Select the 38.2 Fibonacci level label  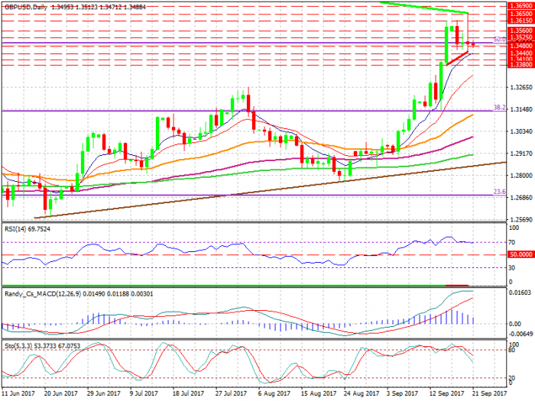(498, 108)
